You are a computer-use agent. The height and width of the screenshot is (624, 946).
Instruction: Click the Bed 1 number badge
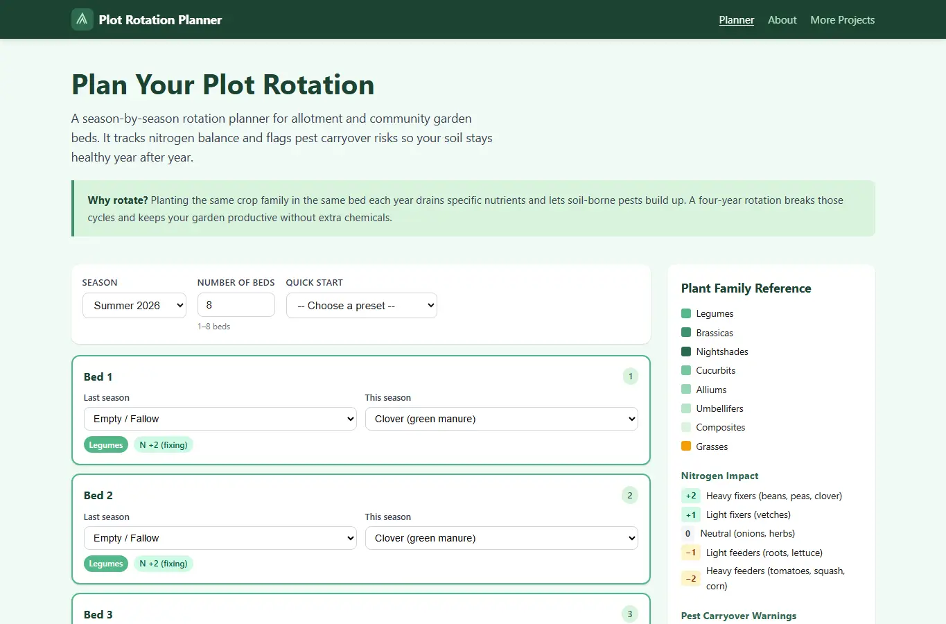click(630, 376)
